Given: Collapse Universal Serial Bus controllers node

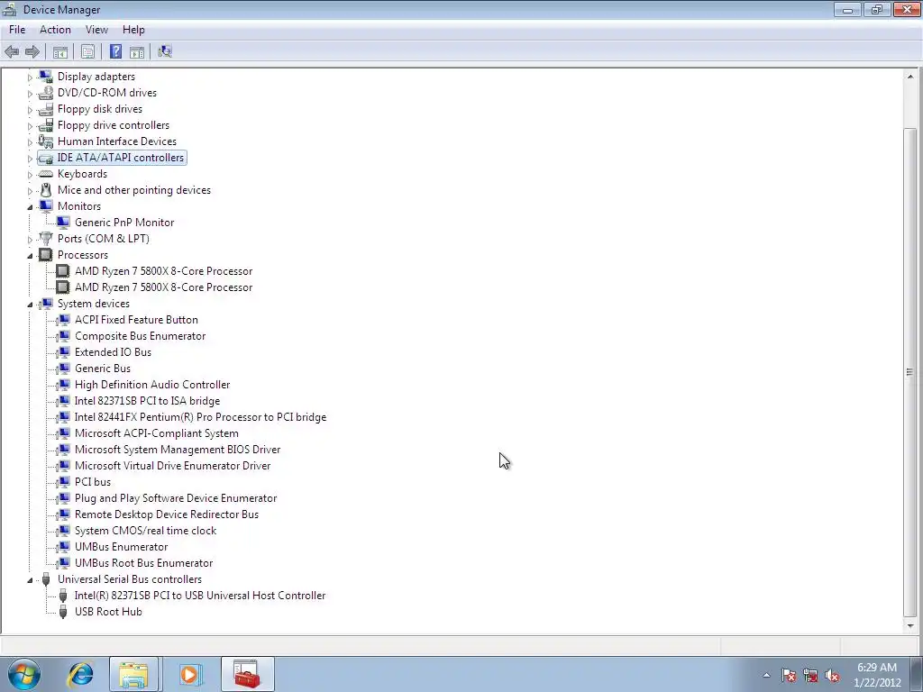Looking at the screenshot, I should pyautogui.click(x=30, y=579).
